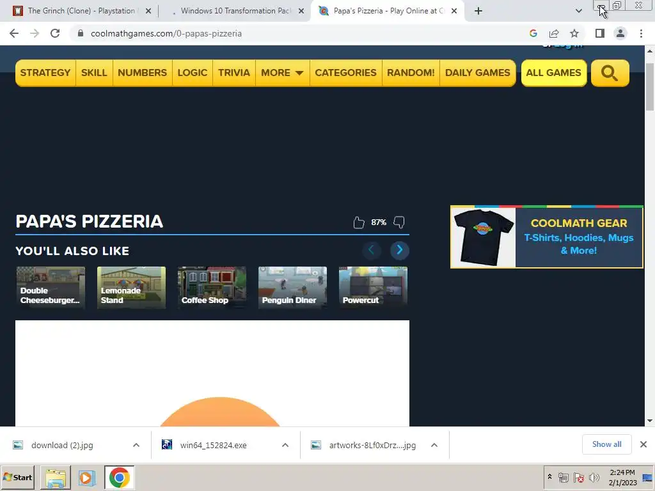Expand the MORE dropdown menu

click(x=282, y=73)
